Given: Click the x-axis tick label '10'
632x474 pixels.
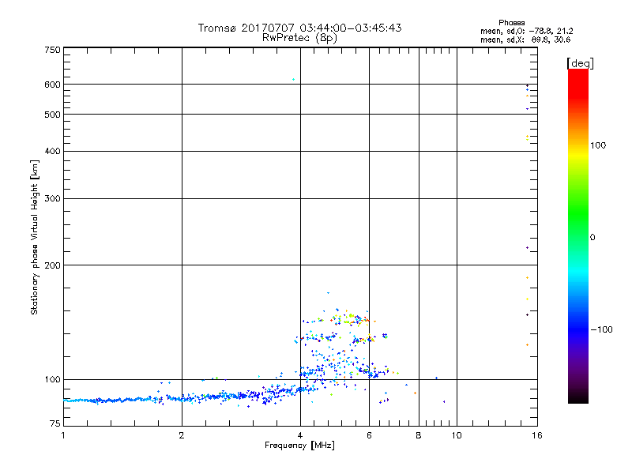Looking at the screenshot, I should pyautogui.click(x=457, y=435).
